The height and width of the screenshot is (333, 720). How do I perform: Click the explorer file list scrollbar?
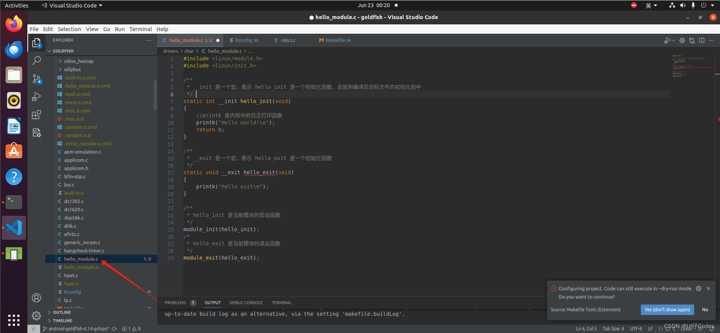pos(155,95)
